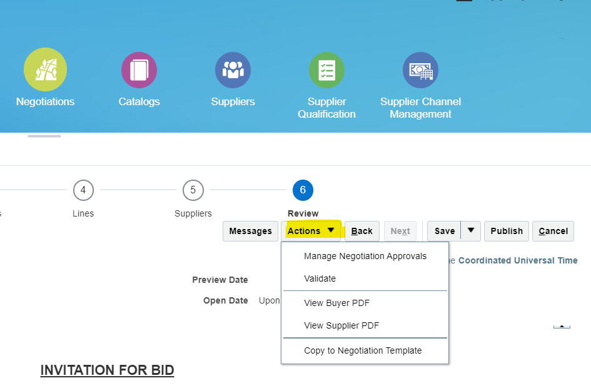The image size is (591, 388).
Task: Choose Manage Negotiation Approvals from the menu
Action: coord(365,256)
